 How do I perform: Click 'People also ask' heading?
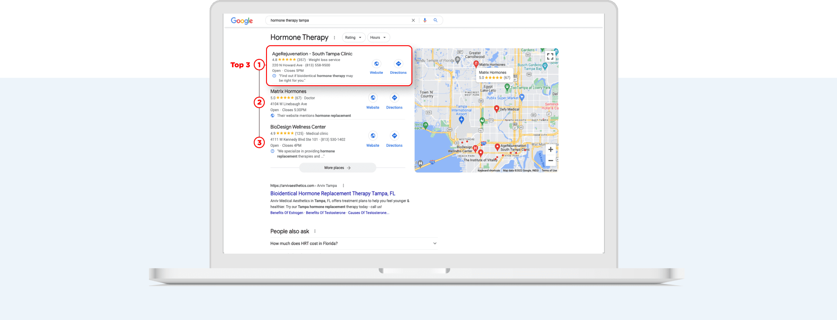point(289,231)
